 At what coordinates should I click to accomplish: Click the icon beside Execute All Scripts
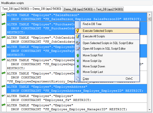tap(78, 36)
